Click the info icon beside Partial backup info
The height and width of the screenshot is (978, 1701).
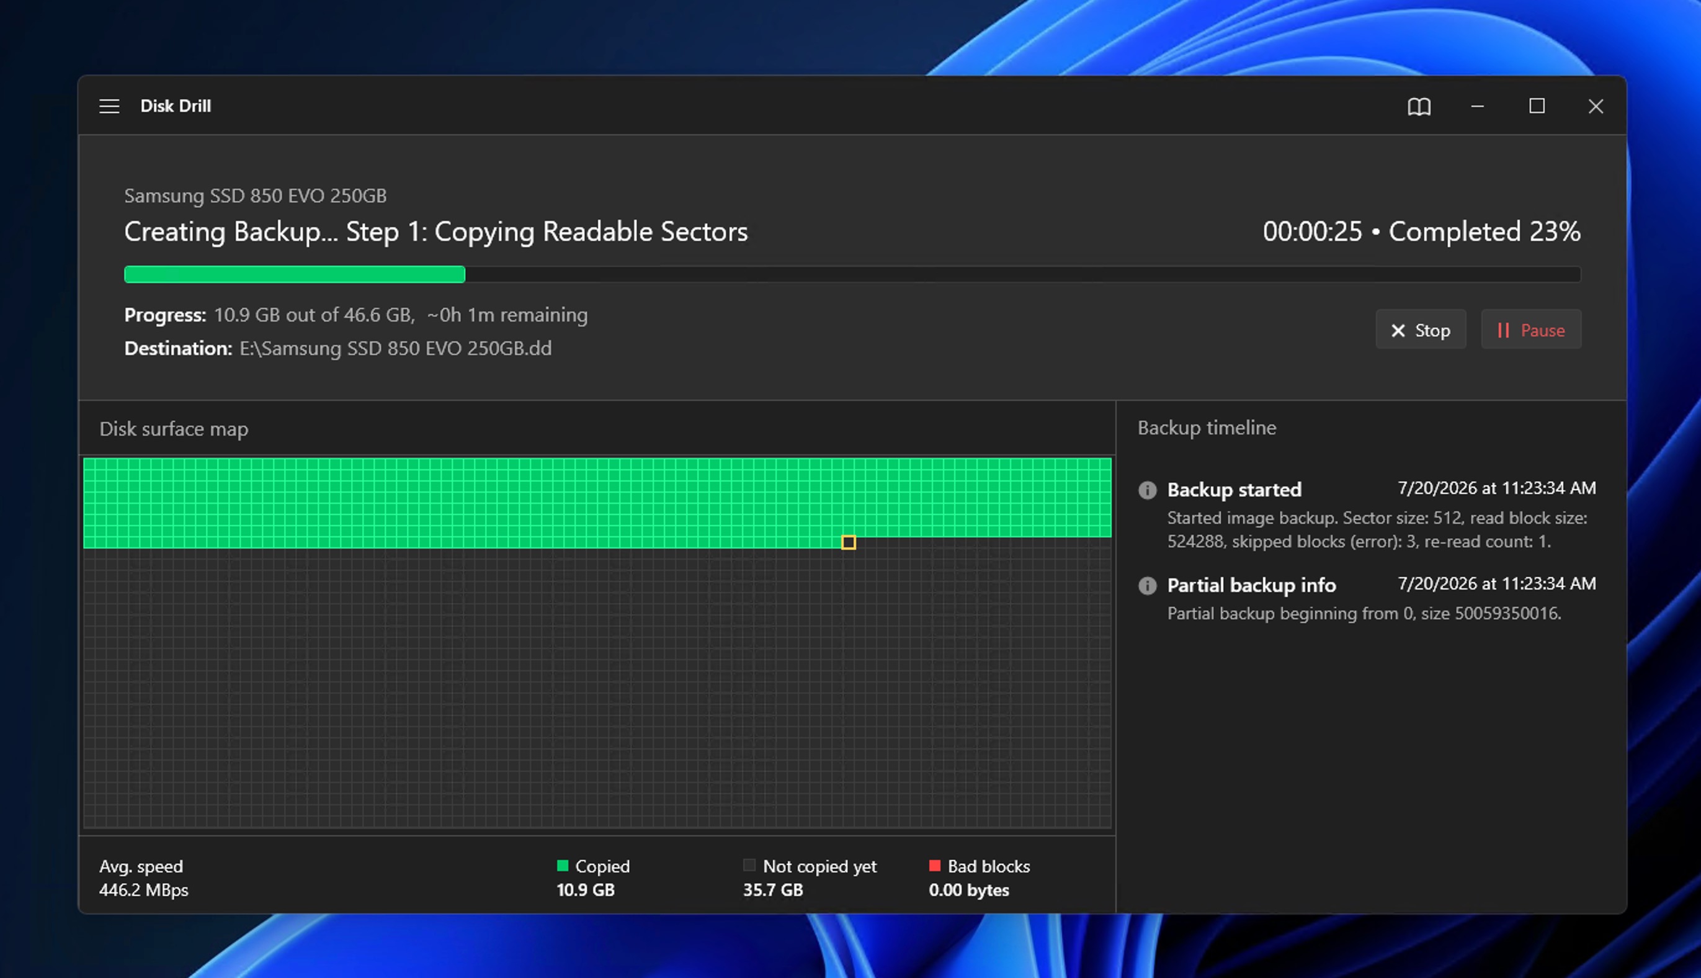(x=1147, y=586)
